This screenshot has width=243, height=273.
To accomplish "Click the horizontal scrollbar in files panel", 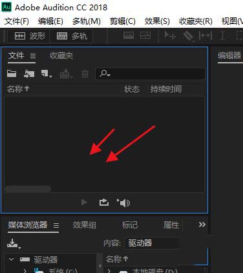I will click(x=28, y=189).
